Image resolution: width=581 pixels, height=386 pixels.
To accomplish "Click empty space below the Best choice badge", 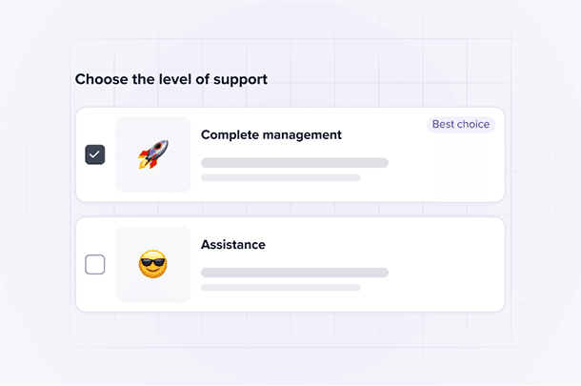I will point(461,167).
